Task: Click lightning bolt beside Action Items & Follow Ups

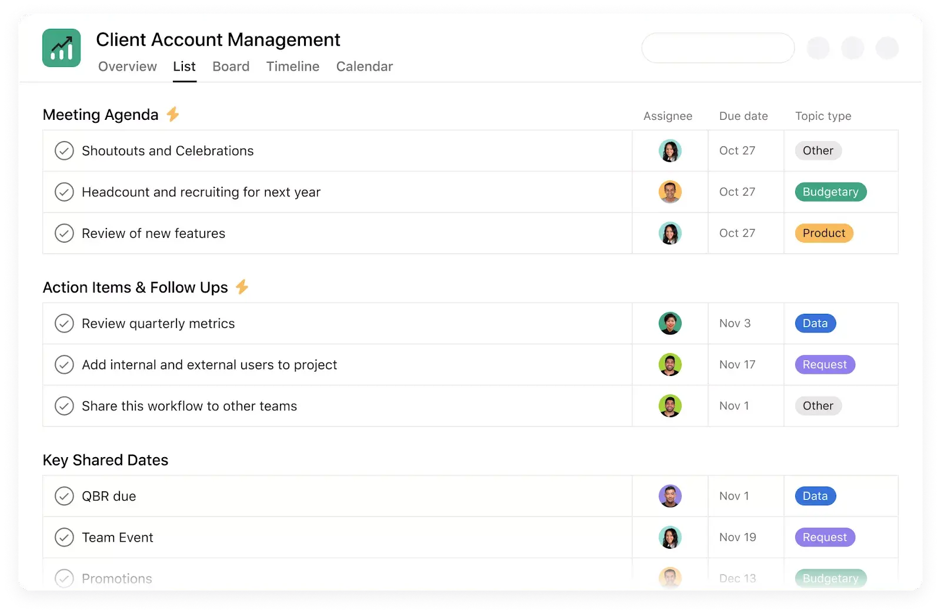Action: click(242, 287)
